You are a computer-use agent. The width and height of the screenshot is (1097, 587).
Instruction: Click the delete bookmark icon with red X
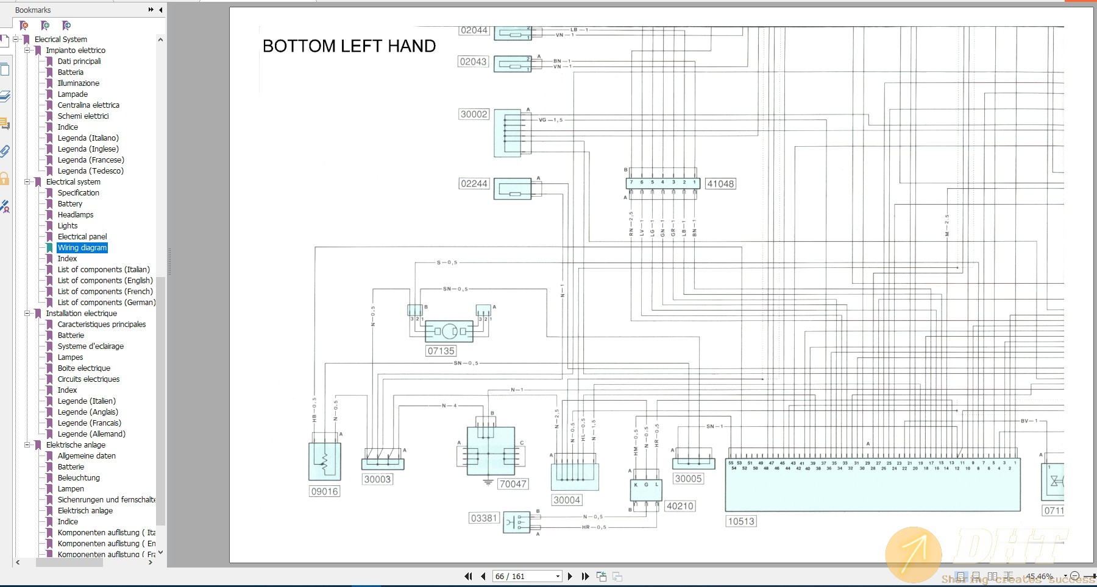pyautogui.click(x=24, y=25)
